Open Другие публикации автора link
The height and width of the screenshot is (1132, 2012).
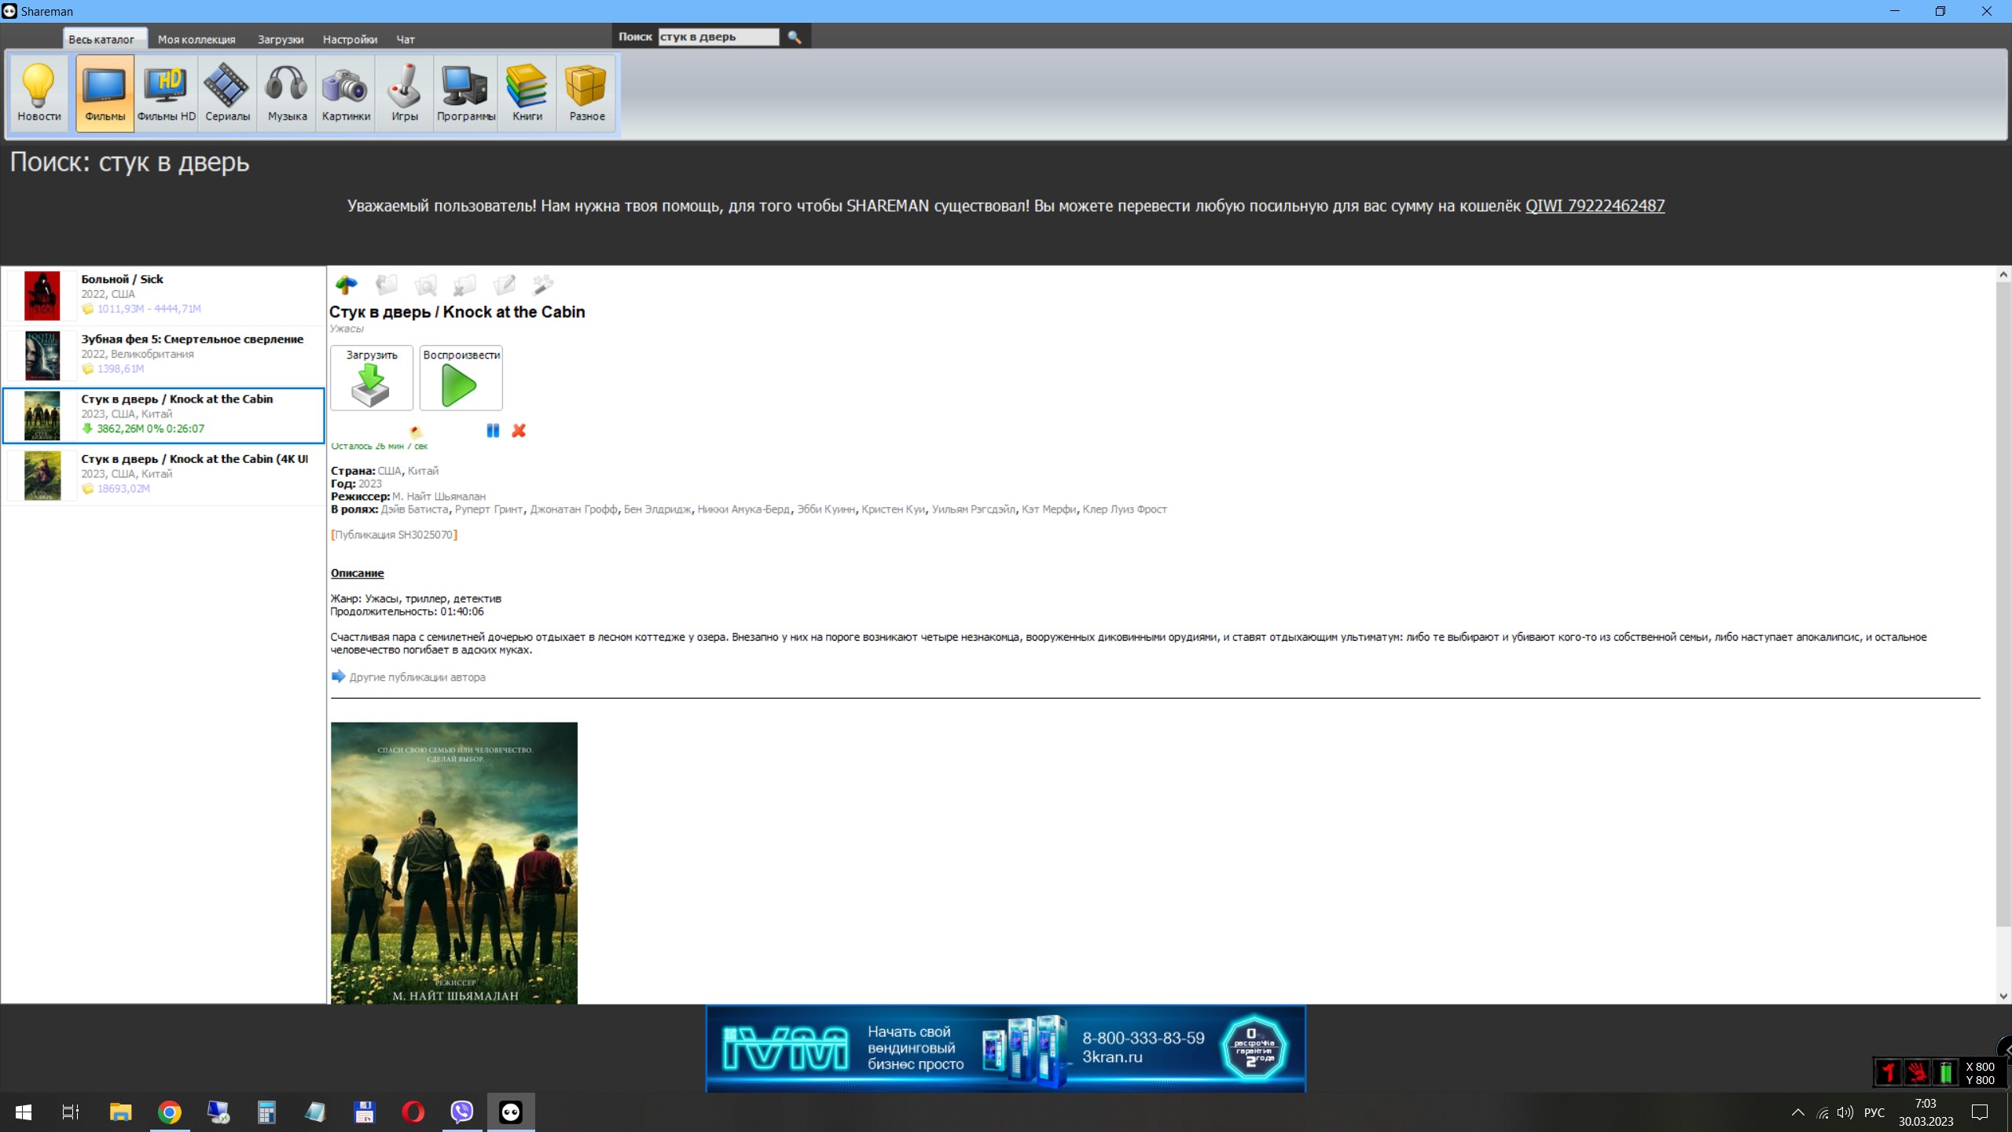pyautogui.click(x=417, y=678)
